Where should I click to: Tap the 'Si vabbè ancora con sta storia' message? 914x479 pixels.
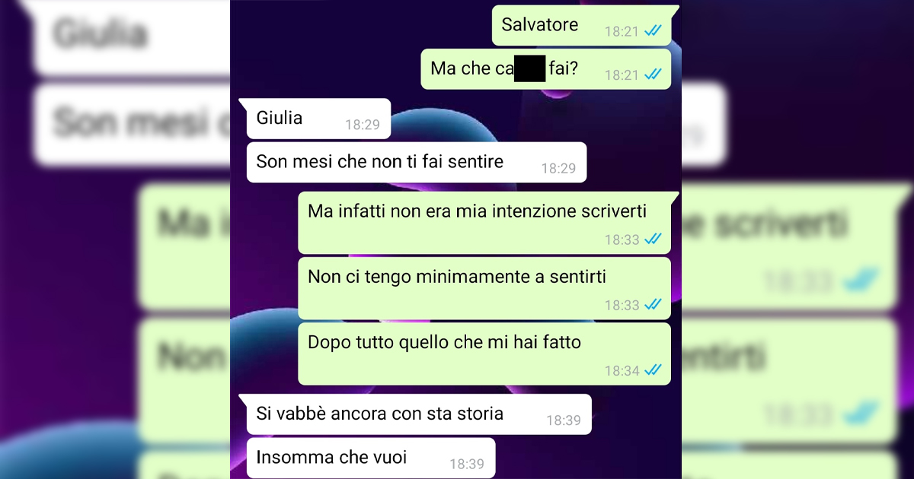pos(416,414)
